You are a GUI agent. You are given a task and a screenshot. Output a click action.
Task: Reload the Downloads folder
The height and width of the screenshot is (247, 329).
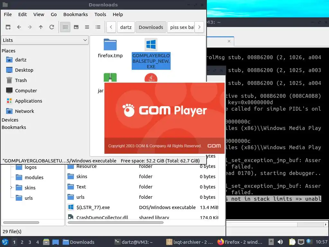pos(52,27)
